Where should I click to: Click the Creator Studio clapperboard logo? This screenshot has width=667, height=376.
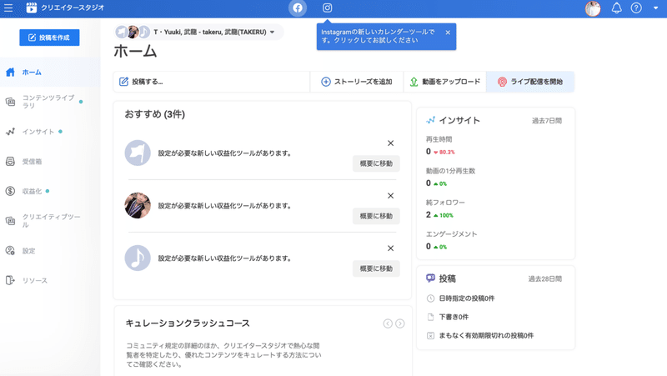click(x=31, y=8)
